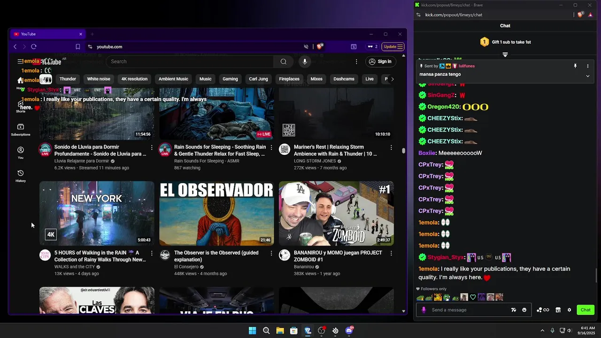601x338 pixels.
Task: Toggle system volume speaker icon in tray
Action: 570,330
